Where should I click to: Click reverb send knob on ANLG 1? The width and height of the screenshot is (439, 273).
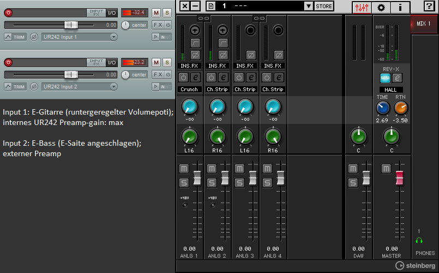(x=190, y=107)
